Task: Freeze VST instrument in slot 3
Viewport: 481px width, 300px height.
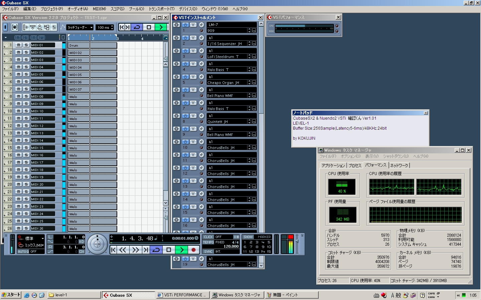Action: [x=176, y=51]
